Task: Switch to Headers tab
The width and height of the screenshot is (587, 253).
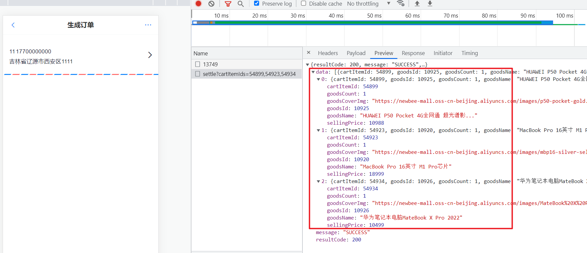Action: click(328, 53)
